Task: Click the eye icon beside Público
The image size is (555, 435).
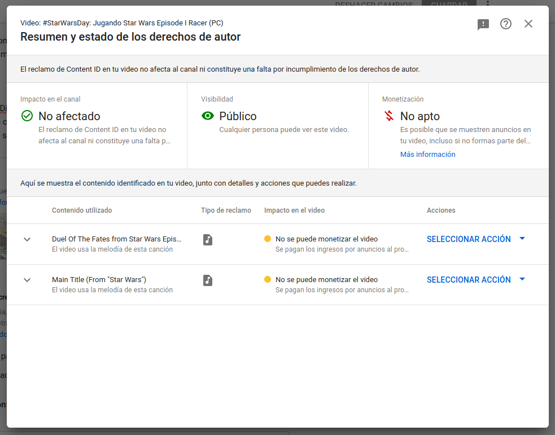Action: [x=208, y=116]
